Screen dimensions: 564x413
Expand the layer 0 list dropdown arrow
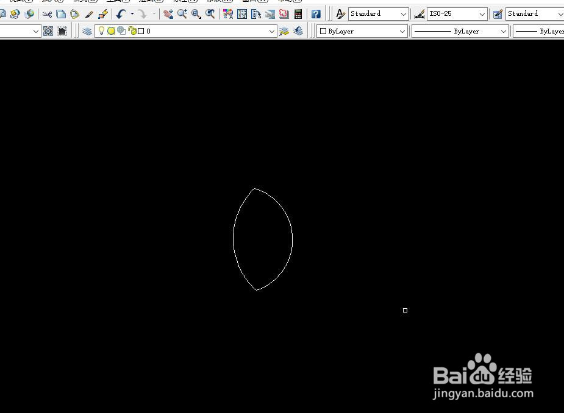(272, 31)
